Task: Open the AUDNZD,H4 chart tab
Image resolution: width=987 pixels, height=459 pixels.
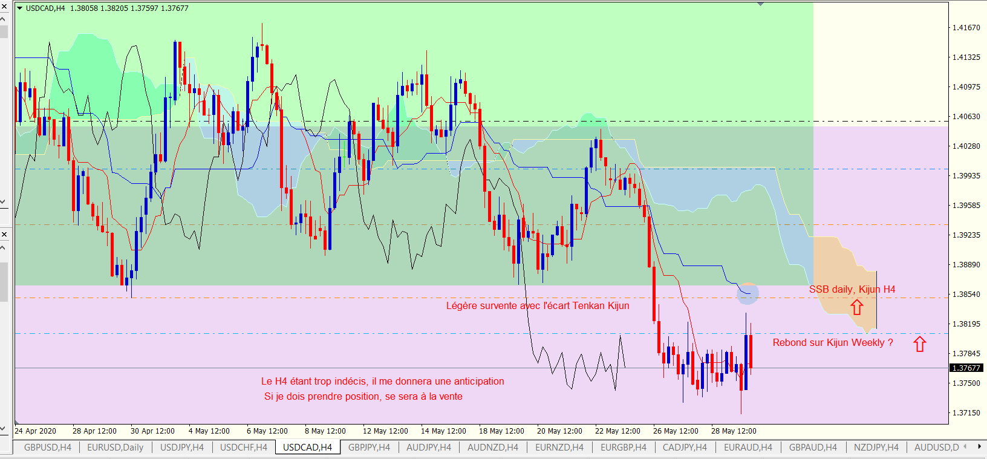Action: pos(492,448)
